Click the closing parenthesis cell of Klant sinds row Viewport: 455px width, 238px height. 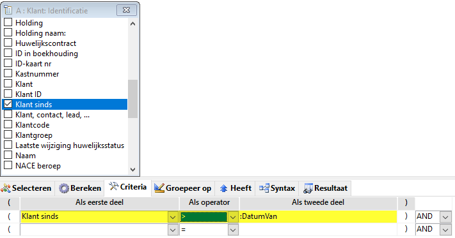pos(406,216)
